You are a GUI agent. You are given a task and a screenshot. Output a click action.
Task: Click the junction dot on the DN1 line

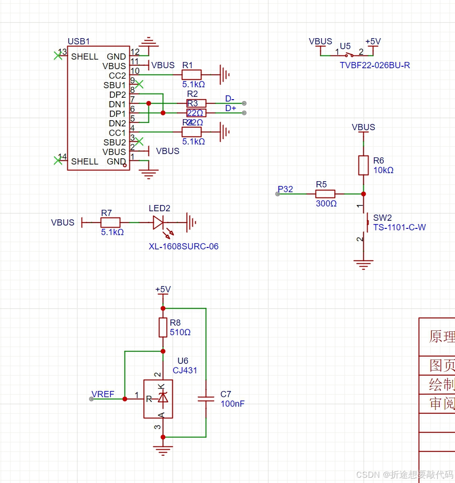click(x=148, y=103)
